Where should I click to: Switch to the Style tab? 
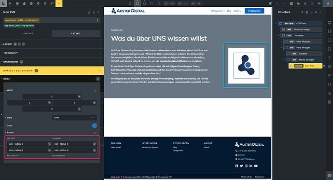(x=76, y=33)
